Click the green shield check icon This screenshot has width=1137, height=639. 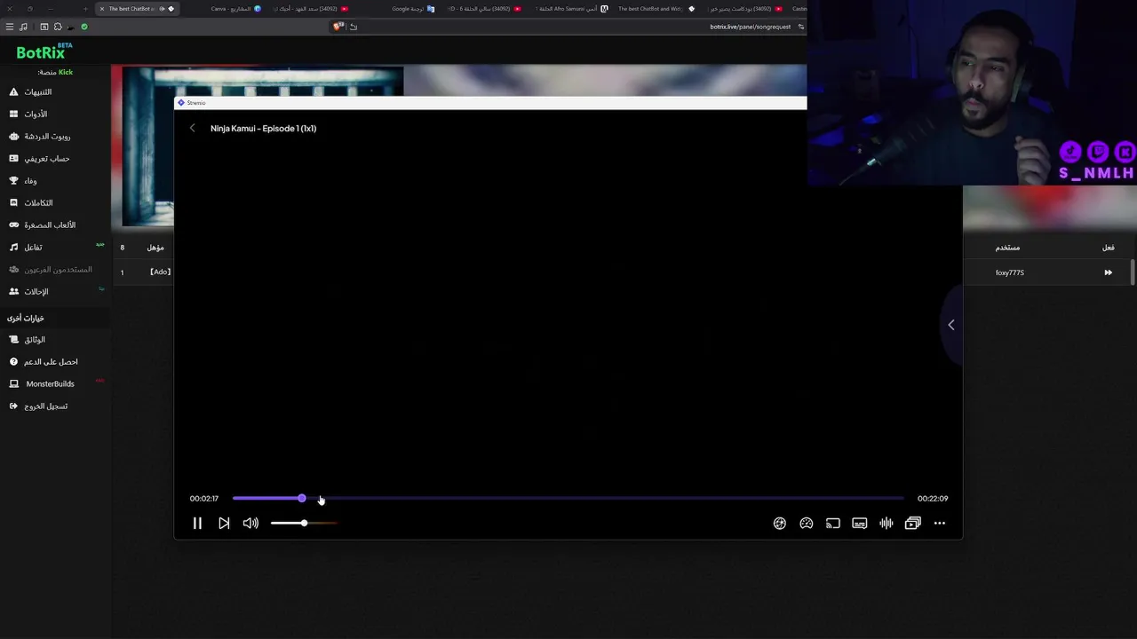(84, 27)
